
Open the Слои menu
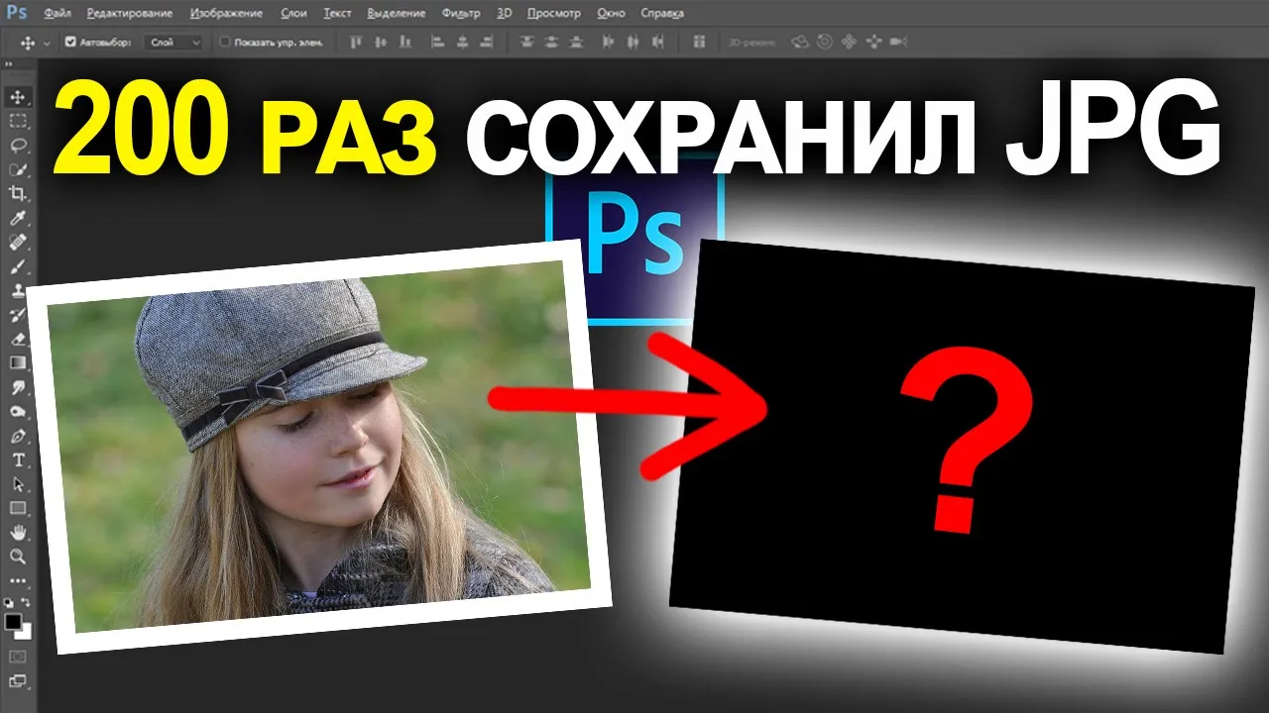coord(293,14)
